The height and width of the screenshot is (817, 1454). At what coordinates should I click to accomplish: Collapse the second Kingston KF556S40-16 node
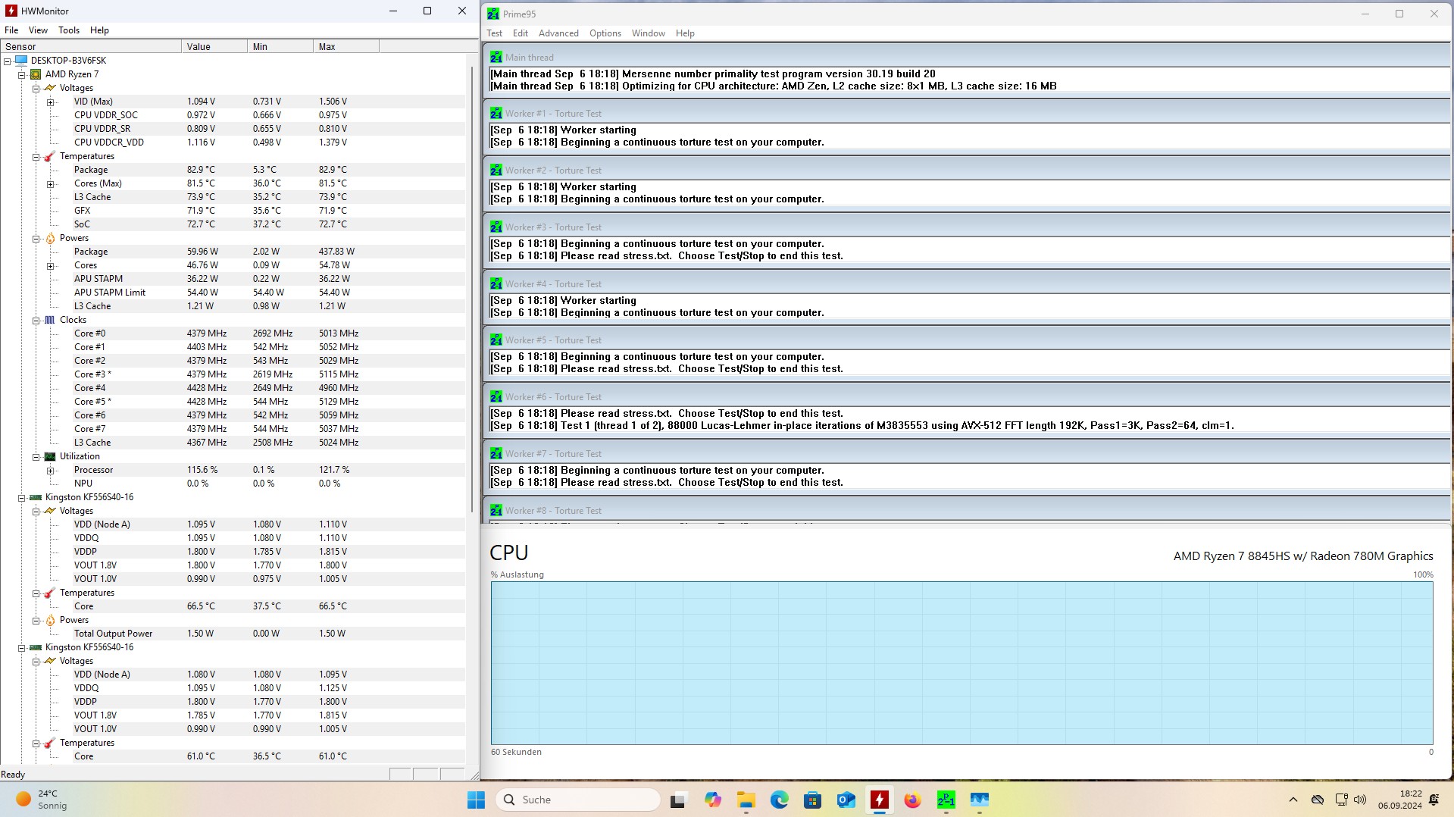pyautogui.click(x=22, y=647)
